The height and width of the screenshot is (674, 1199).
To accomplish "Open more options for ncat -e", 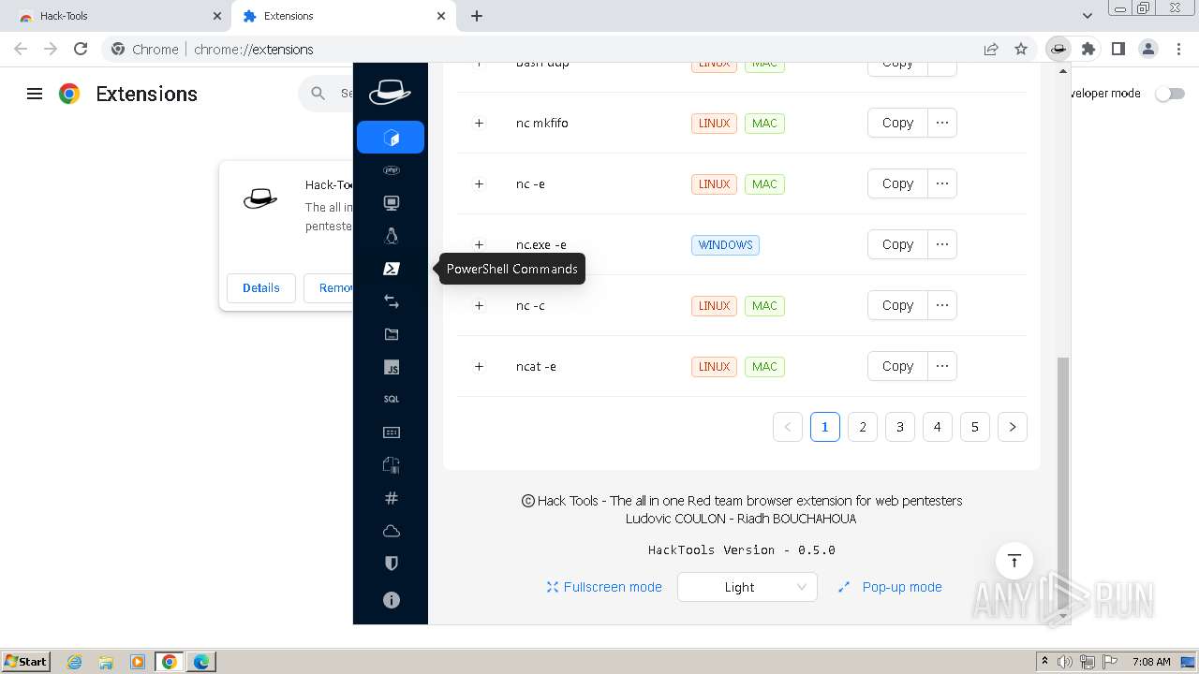I will pos(942,366).
